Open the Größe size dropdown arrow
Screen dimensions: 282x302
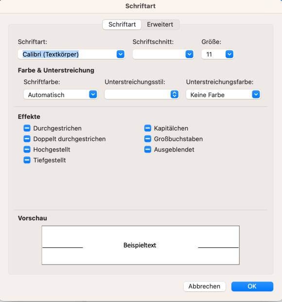pyautogui.click(x=229, y=55)
